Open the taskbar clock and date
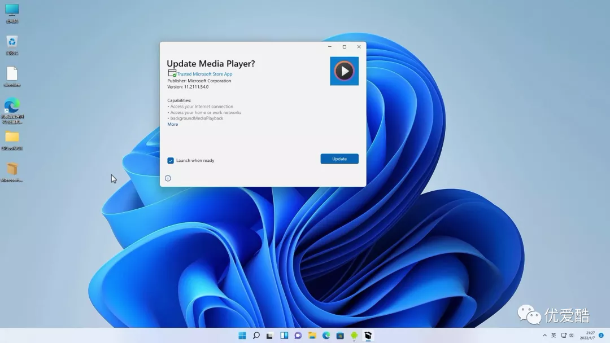Screen dimensions: 610x343 587,335
